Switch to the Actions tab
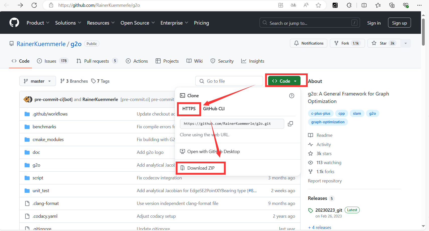 pos(137,61)
